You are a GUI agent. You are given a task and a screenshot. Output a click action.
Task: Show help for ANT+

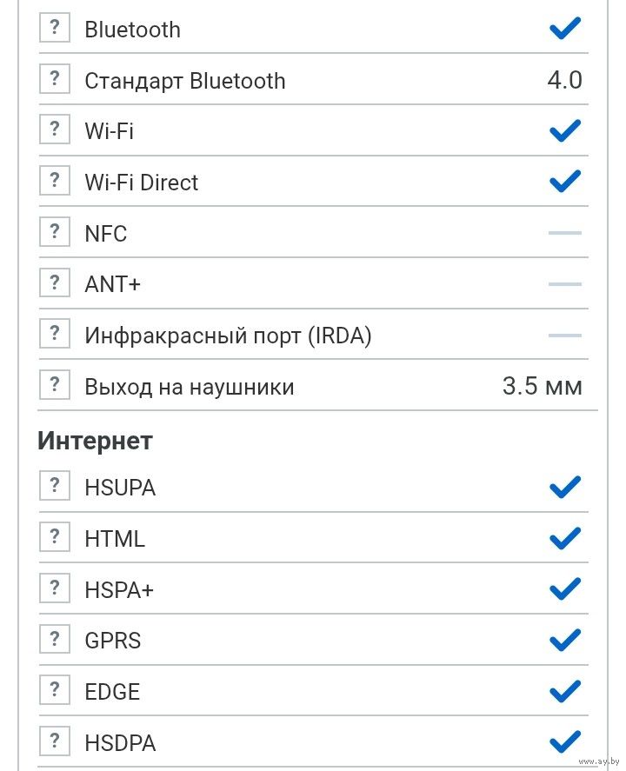pyautogui.click(x=54, y=282)
